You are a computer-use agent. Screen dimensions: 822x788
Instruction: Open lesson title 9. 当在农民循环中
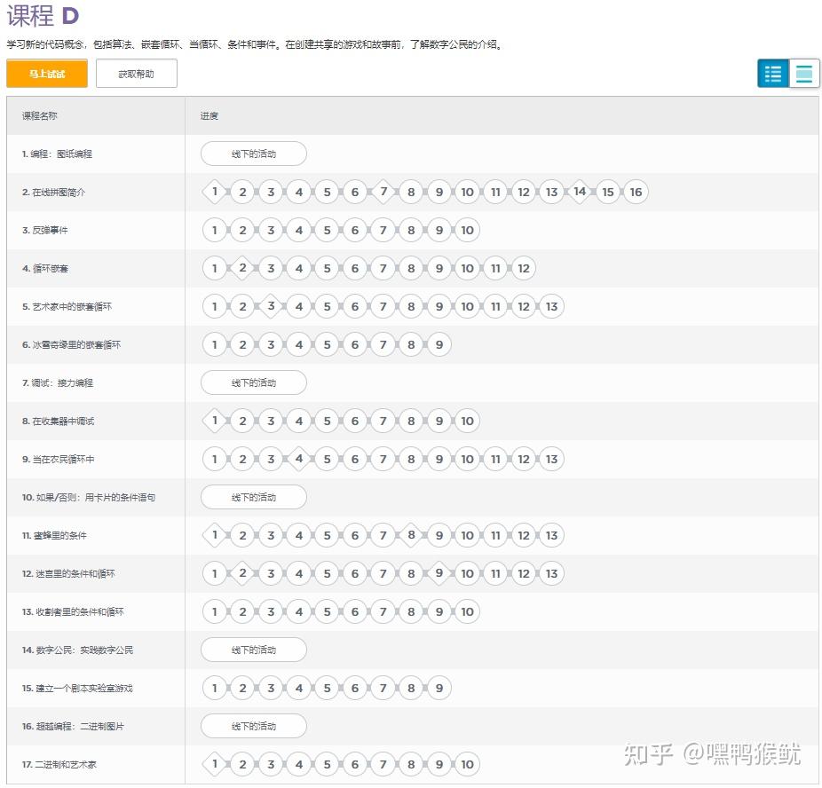59,459
